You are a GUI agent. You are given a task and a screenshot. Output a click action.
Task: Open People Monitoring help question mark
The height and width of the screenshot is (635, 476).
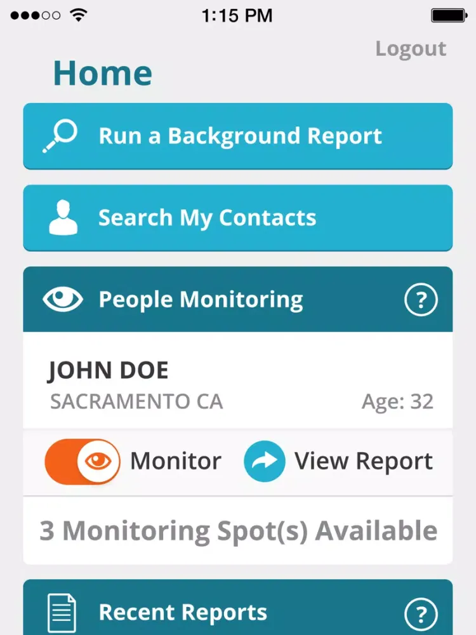pos(421,300)
